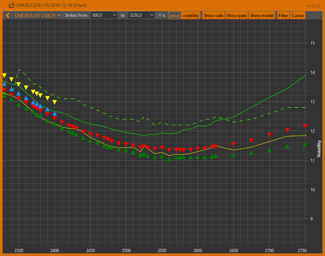Click the '2600' strike axis label
The width and height of the screenshot is (325, 256).
click(x=198, y=250)
